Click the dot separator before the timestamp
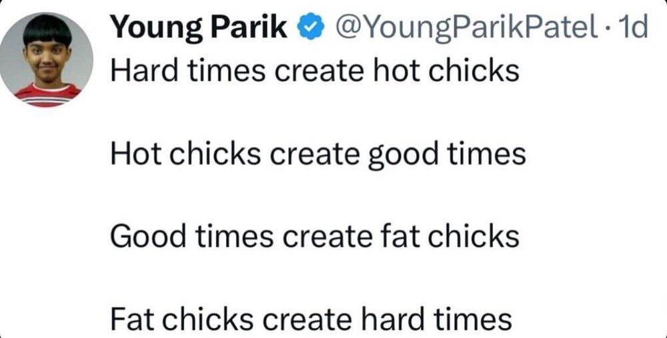The width and height of the screenshot is (667, 338). tap(610, 29)
